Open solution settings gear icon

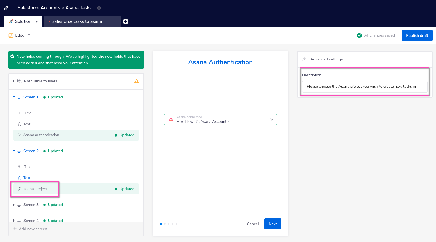click(x=99, y=8)
